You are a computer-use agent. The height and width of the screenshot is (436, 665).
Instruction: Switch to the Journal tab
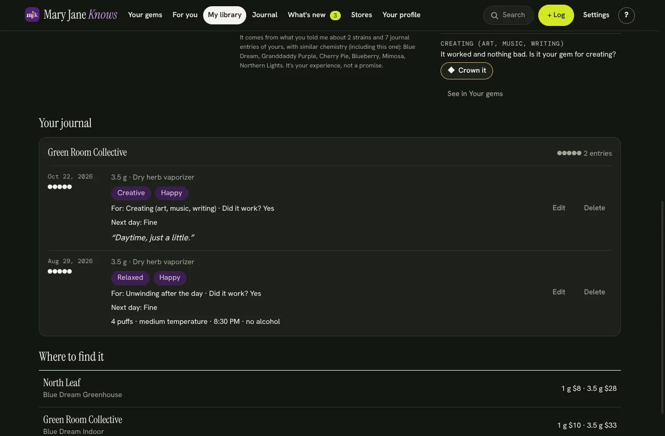click(x=264, y=15)
